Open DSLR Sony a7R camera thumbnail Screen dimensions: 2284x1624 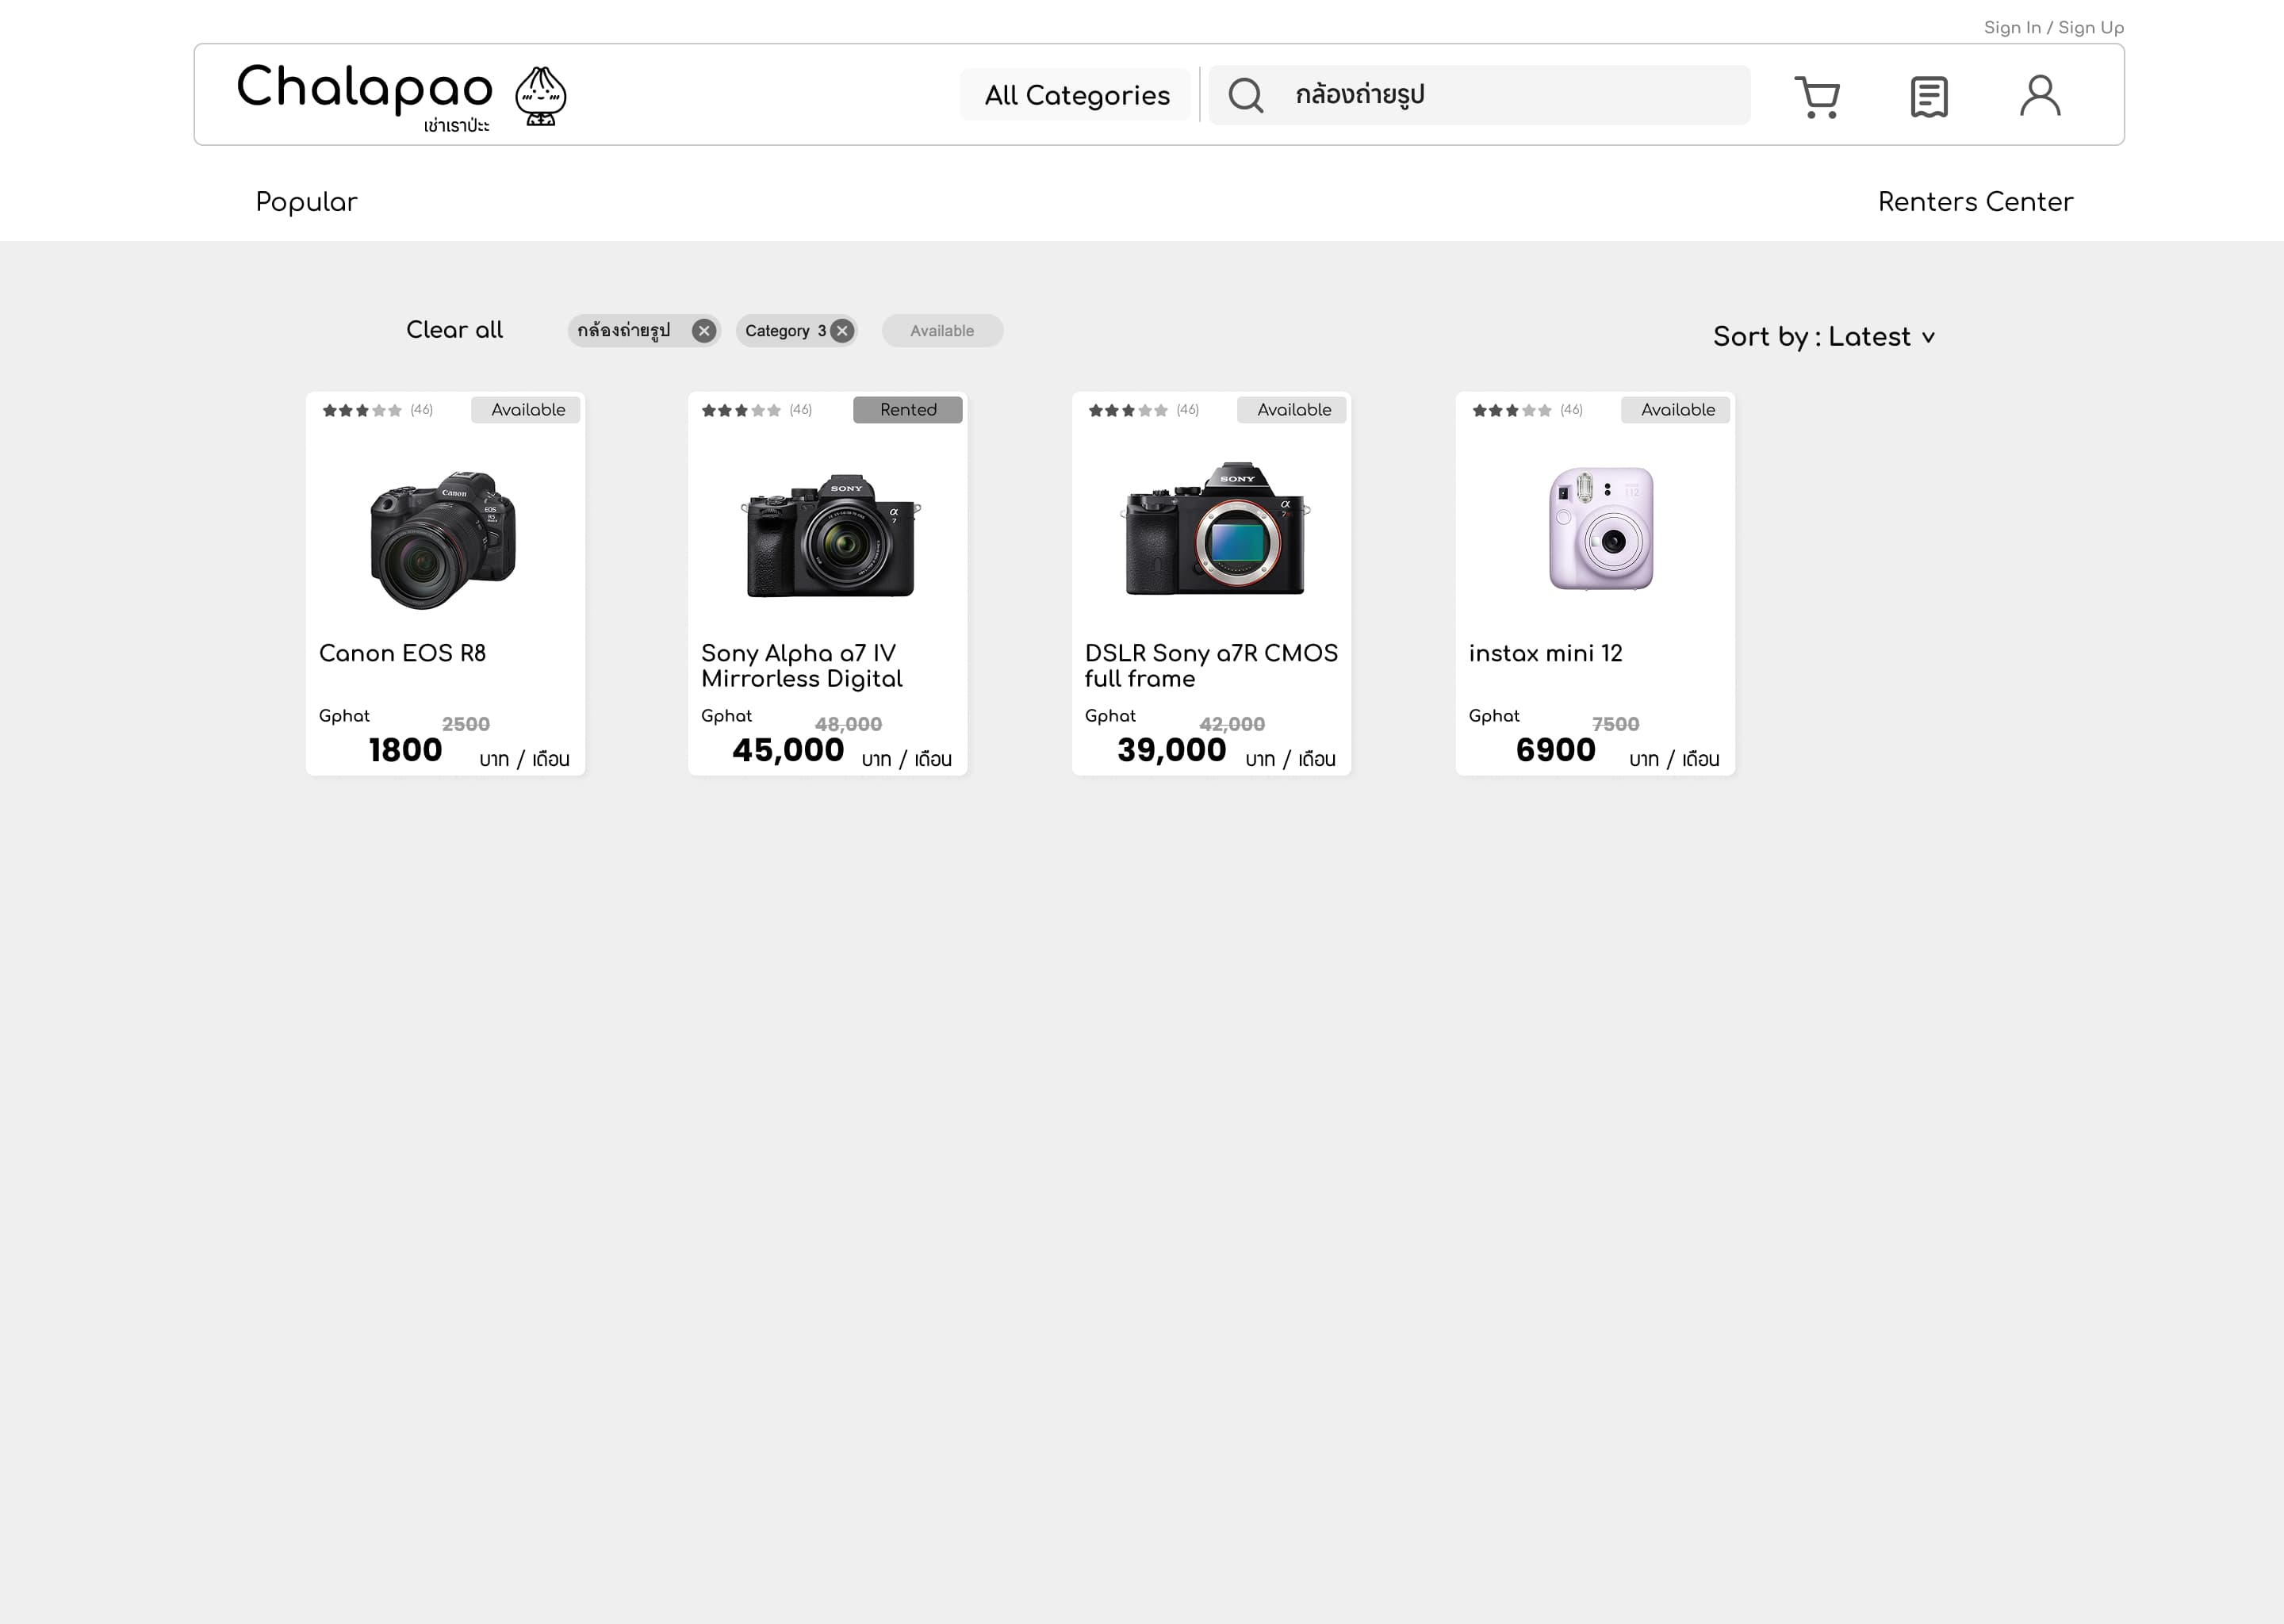[1214, 530]
